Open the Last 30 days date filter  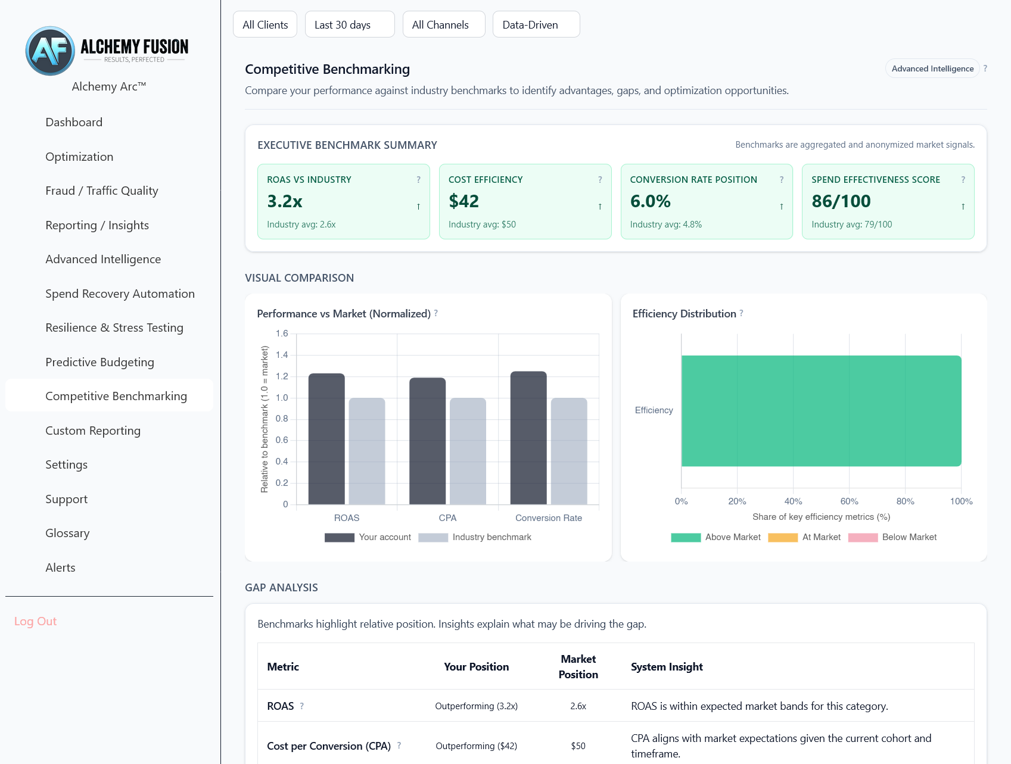[350, 24]
